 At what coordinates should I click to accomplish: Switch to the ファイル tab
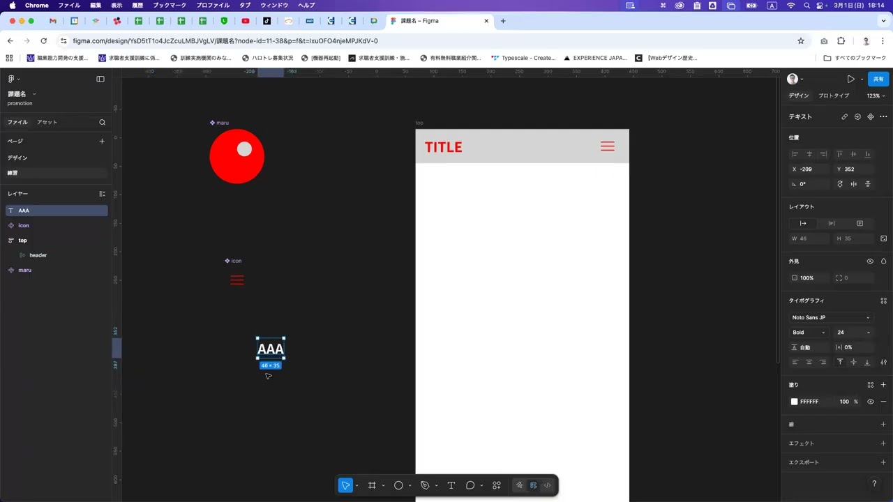[17, 122]
